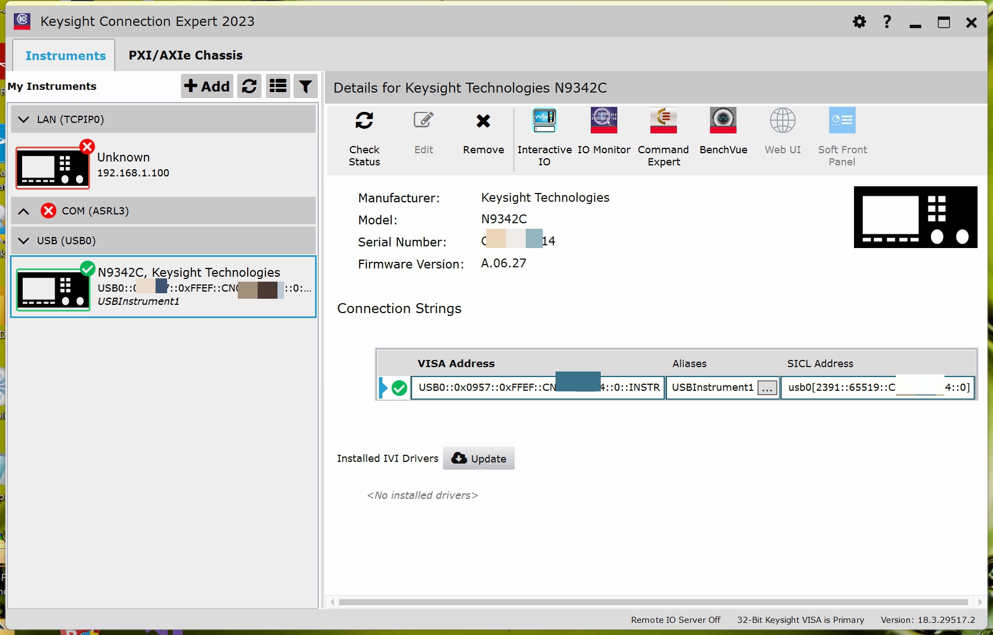Switch to the PXI/AXIe Chassis tab
Screen dimensions: 993x635
186,56
